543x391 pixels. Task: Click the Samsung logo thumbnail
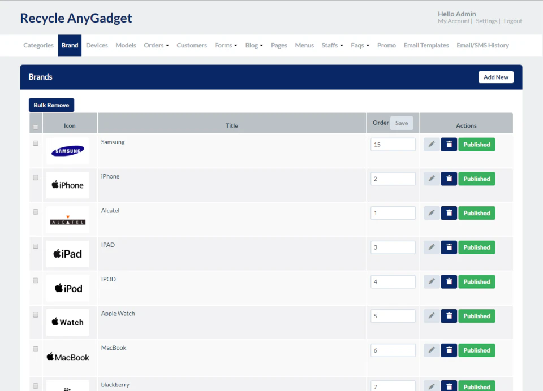68,151
